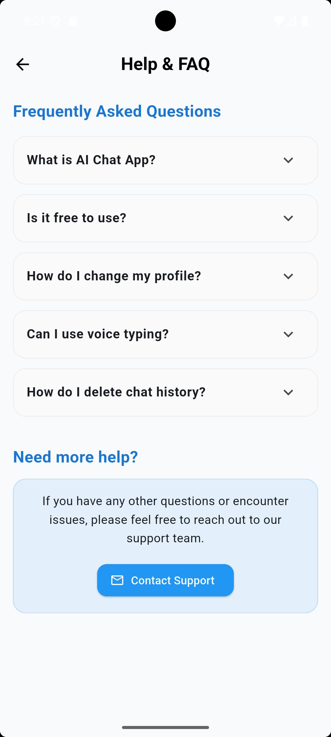The image size is (331, 737).
Task: Open the chevron beside "Can I use voice typing?"
Action: (288, 334)
